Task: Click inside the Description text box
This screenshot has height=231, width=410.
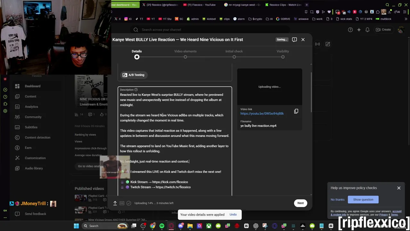Action: click(175, 141)
